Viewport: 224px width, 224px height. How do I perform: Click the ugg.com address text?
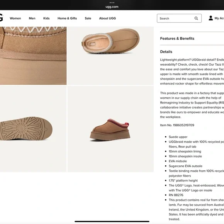click(112, 7)
